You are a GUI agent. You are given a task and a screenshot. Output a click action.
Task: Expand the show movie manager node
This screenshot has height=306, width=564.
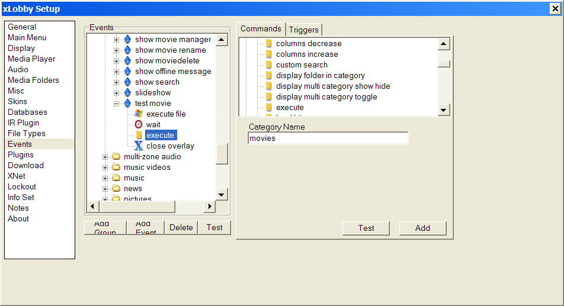pyautogui.click(x=116, y=40)
